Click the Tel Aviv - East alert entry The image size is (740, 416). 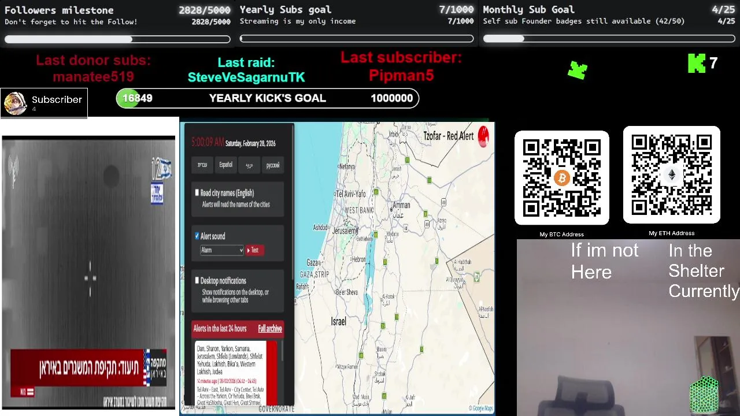click(x=230, y=396)
